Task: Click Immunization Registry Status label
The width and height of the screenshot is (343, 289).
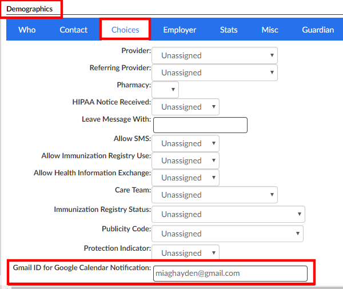Action: click(102, 210)
